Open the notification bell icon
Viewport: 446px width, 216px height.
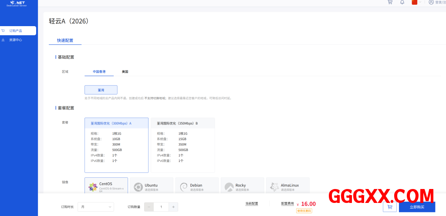(402, 2)
